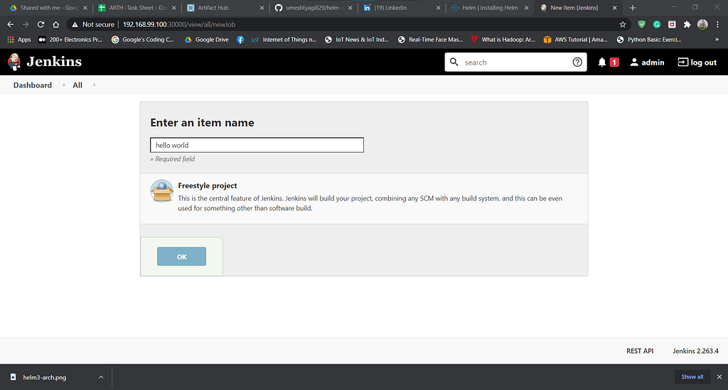Open the search help question-mark icon
728x390 pixels.
point(577,62)
